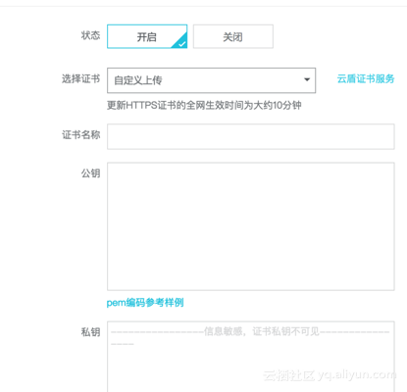Click the yq.aliyun.com watermark address
407x392 pixels.
357,375
